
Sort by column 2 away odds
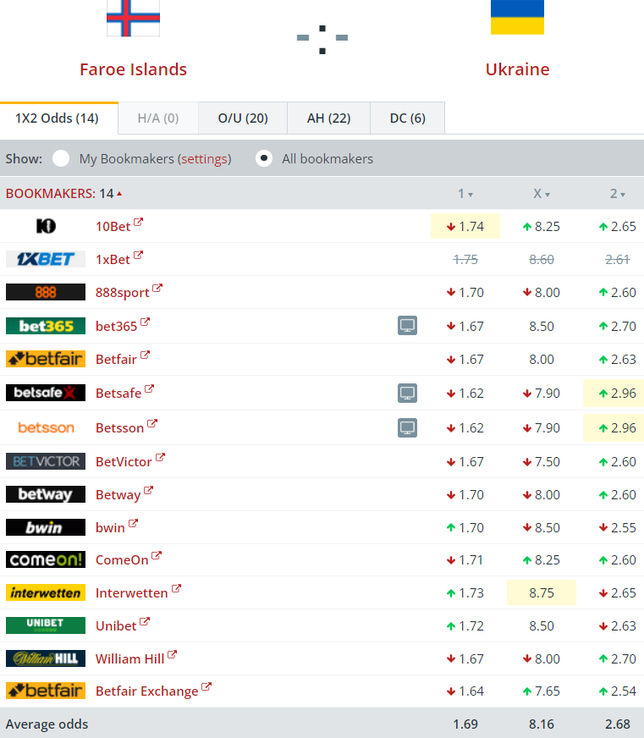pyautogui.click(x=618, y=194)
